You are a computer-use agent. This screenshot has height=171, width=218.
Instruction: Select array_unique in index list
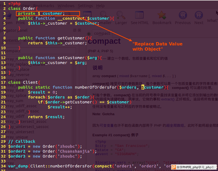[16, 137]
